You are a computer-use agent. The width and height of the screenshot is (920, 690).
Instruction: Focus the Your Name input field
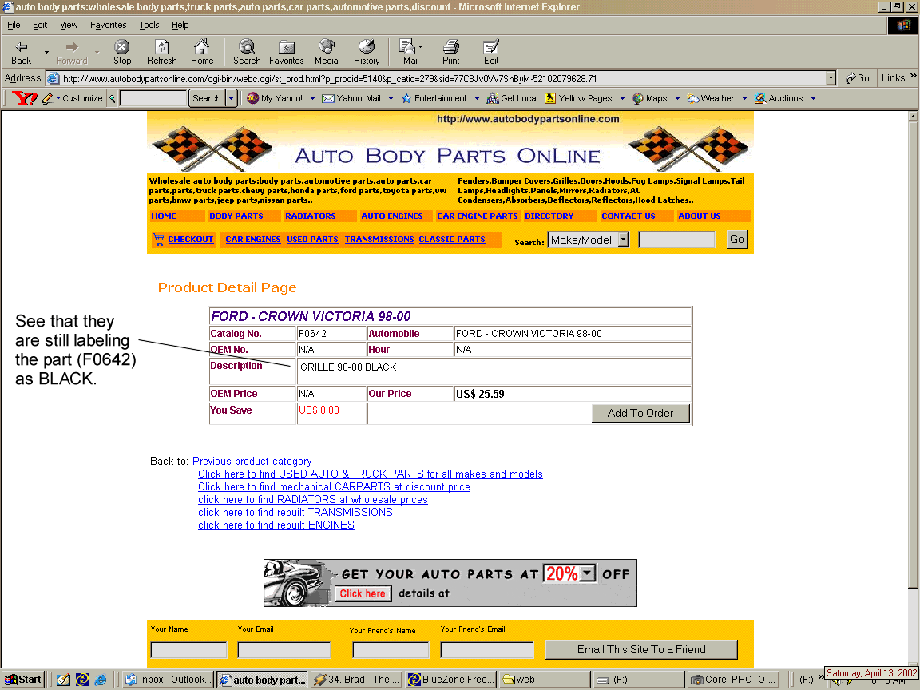tap(188, 649)
